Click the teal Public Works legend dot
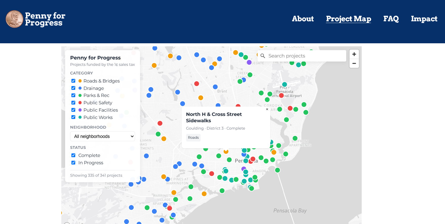This screenshot has height=224, width=445. coord(80,117)
